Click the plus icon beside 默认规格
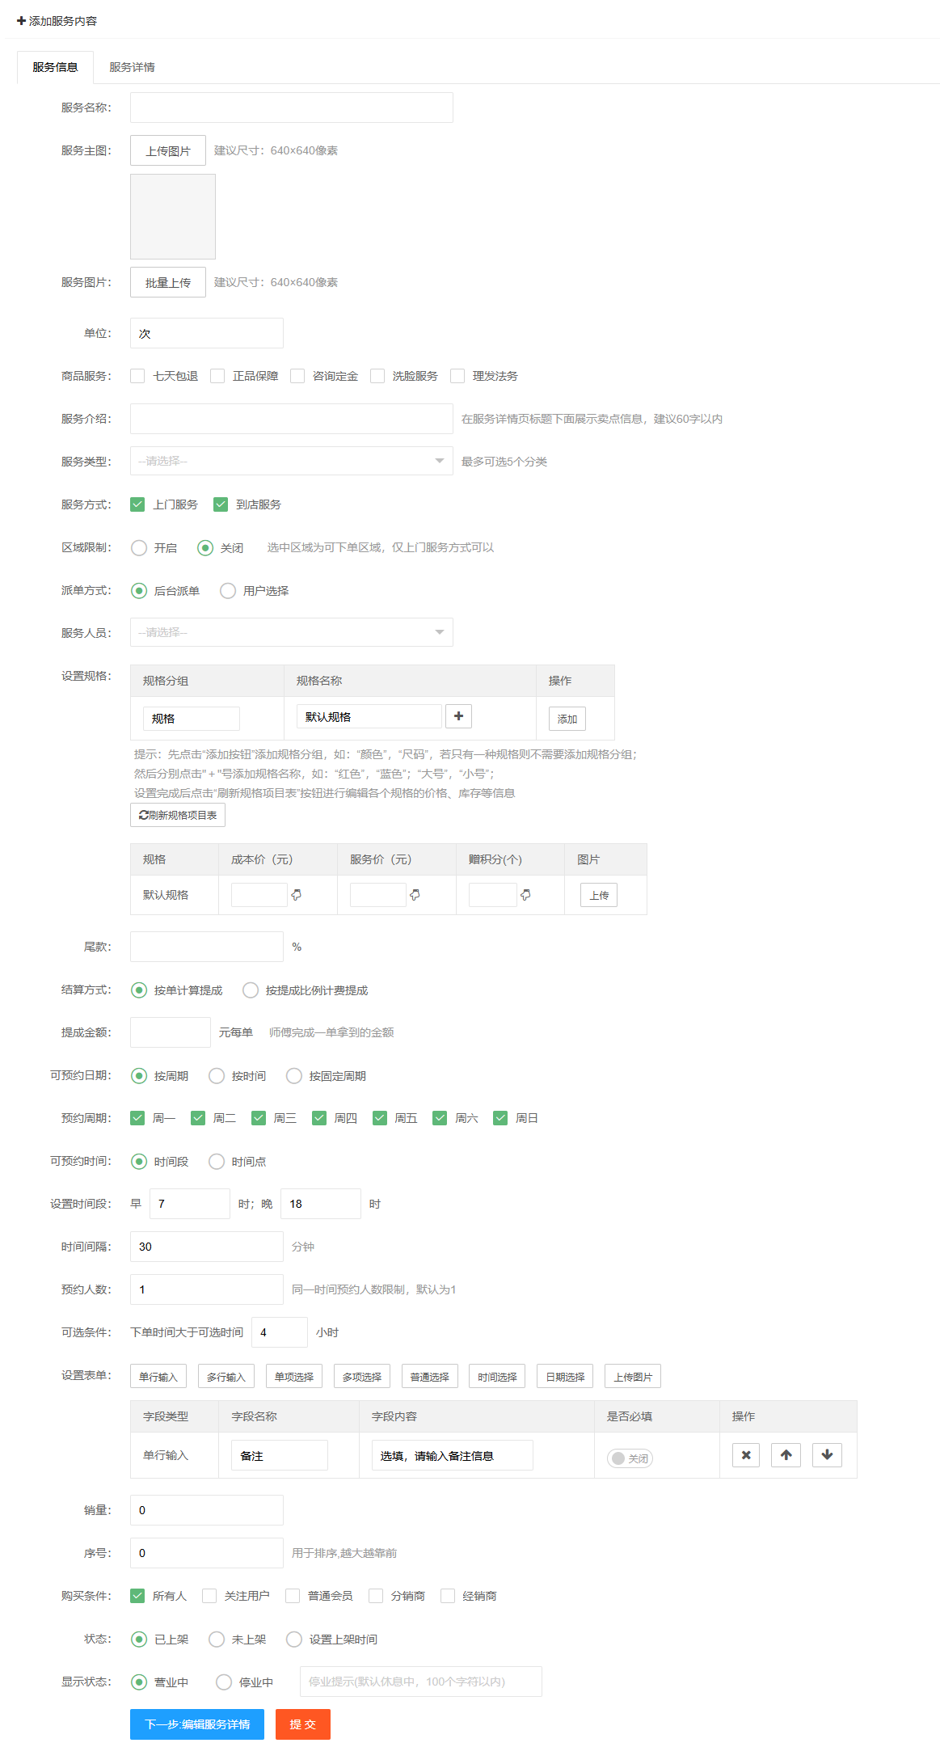 tap(458, 716)
